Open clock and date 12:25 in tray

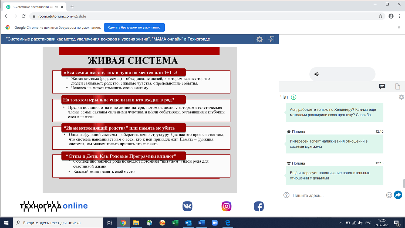tap(382, 223)
